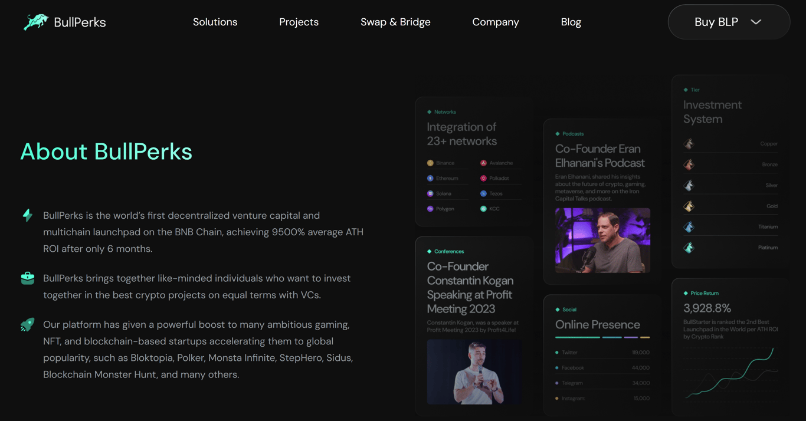
Task: Click the 'Online Presence' heading
Action: [597, 324]
